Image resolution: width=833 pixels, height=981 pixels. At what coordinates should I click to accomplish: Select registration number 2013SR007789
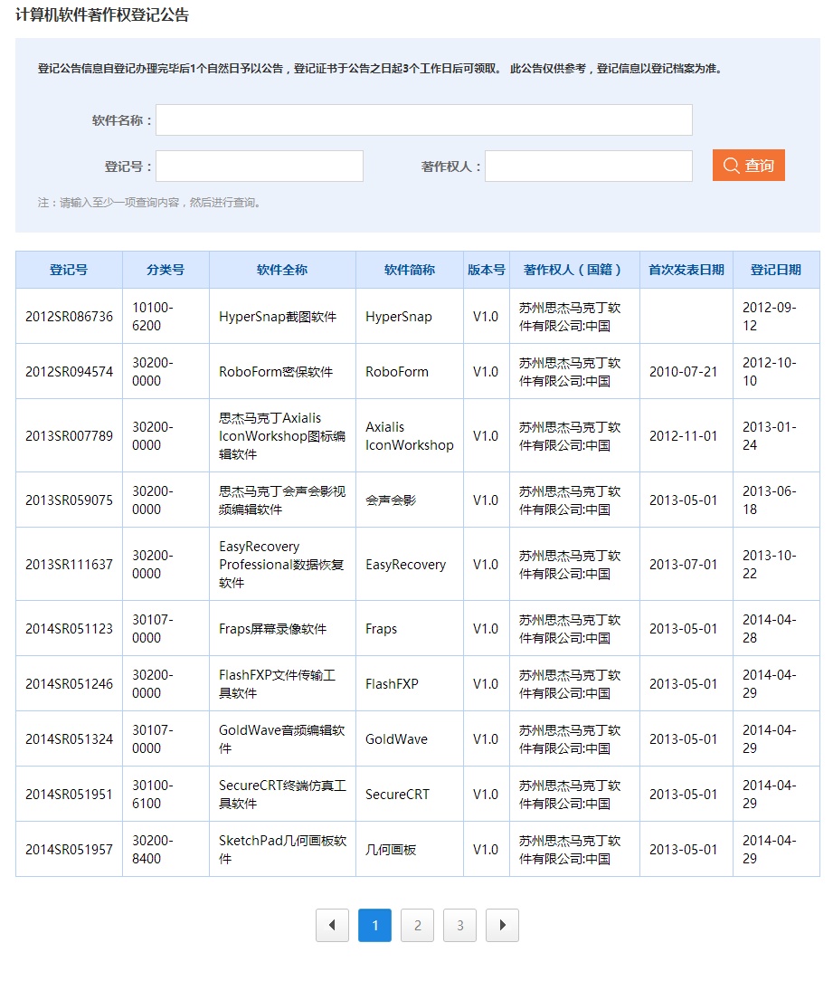pyautogui.click(x=69, y=436)
